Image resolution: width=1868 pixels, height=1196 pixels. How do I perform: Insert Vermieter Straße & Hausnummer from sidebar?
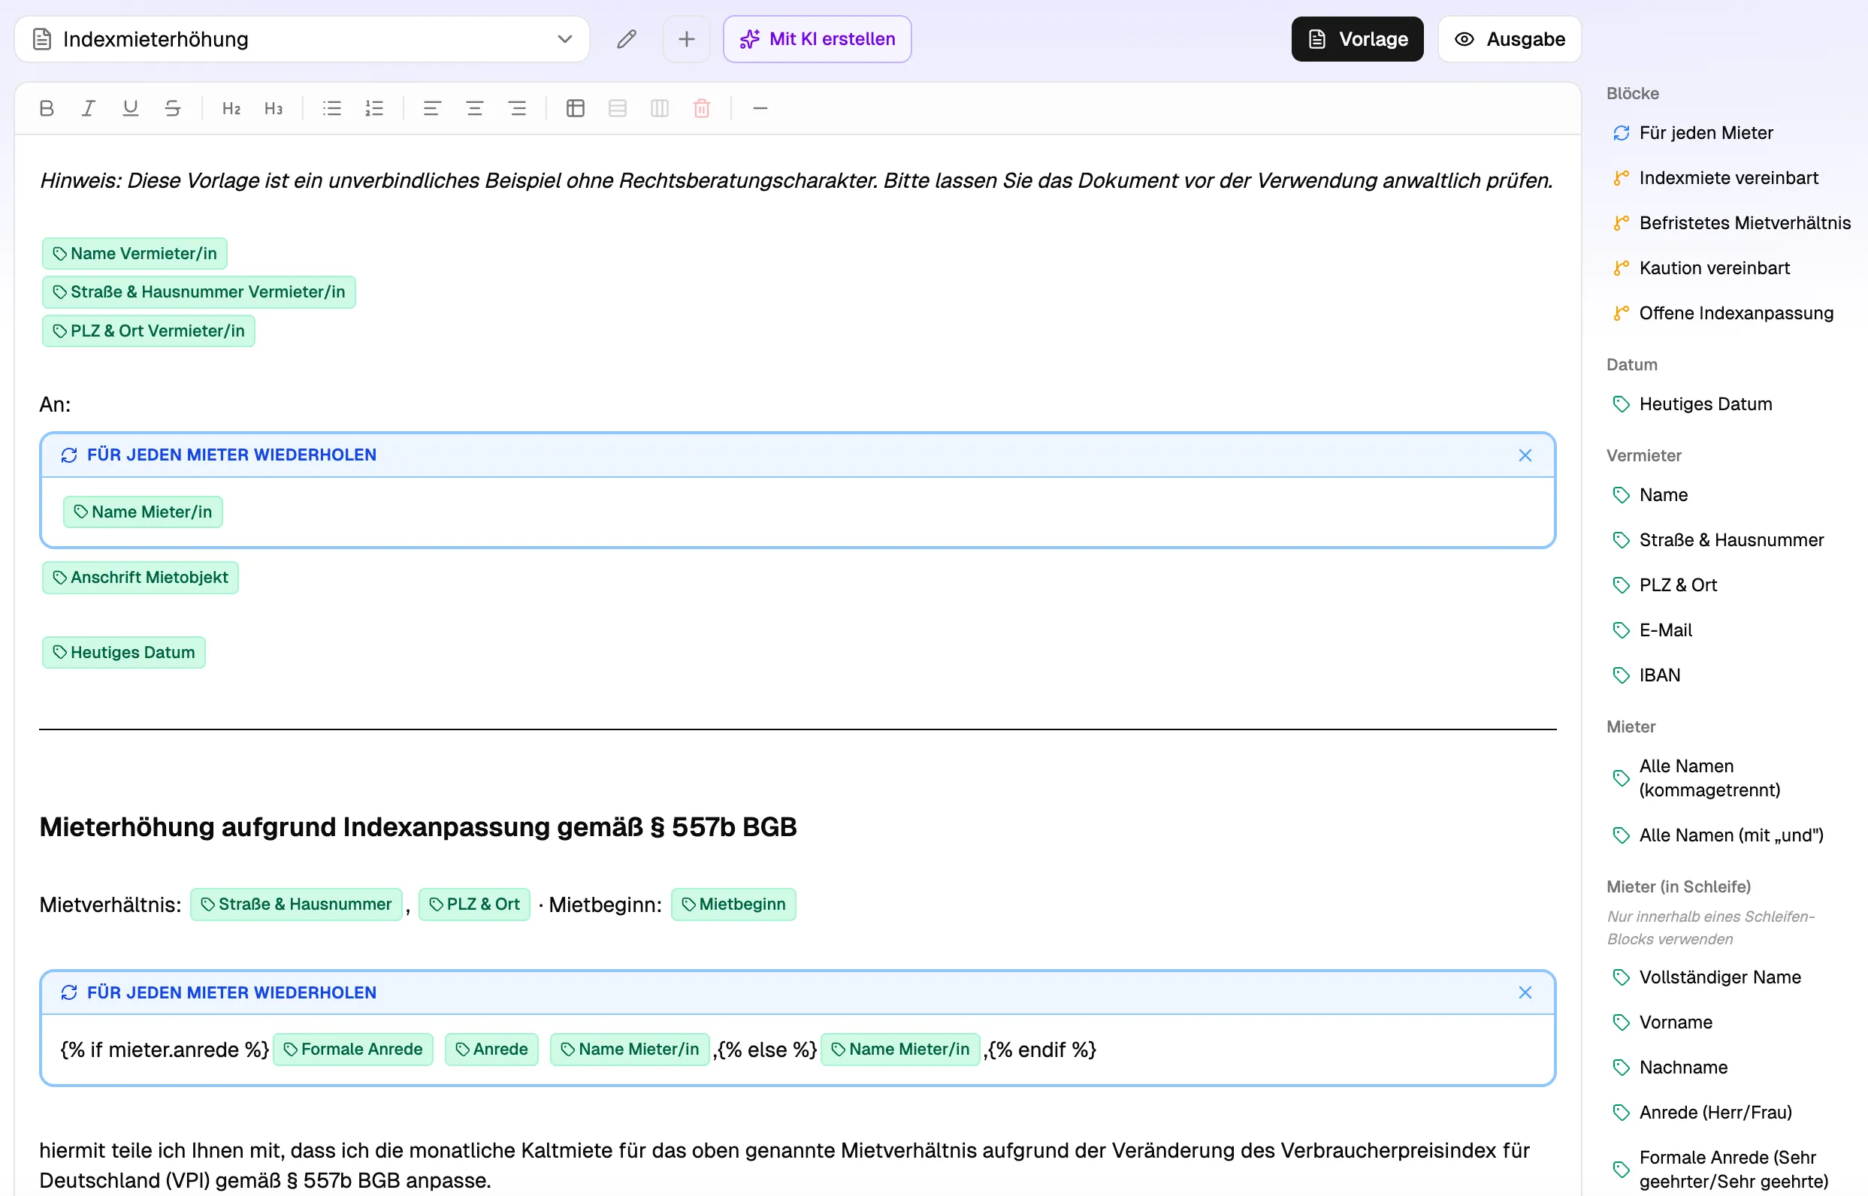coord(1718,539)
